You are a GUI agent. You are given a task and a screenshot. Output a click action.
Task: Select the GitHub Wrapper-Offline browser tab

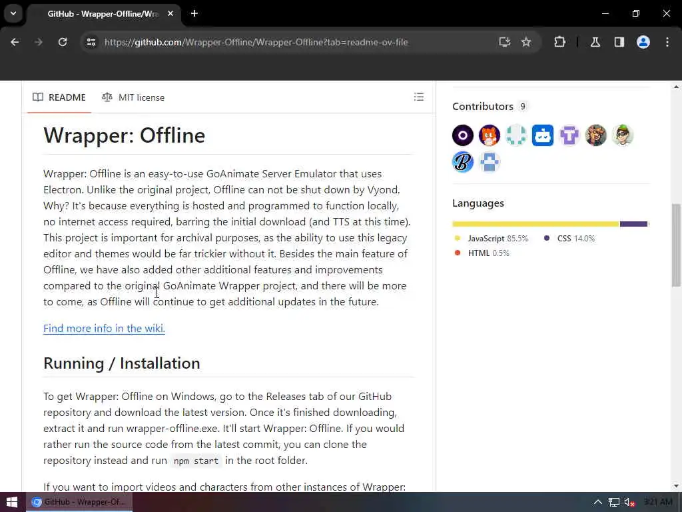pyautogui.click(x=103, y=14)
